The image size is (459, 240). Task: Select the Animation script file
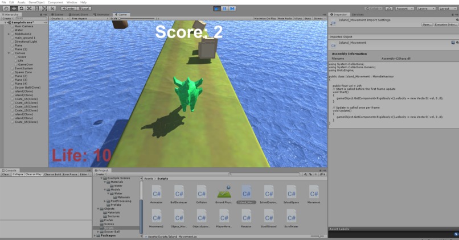[156, 195]
